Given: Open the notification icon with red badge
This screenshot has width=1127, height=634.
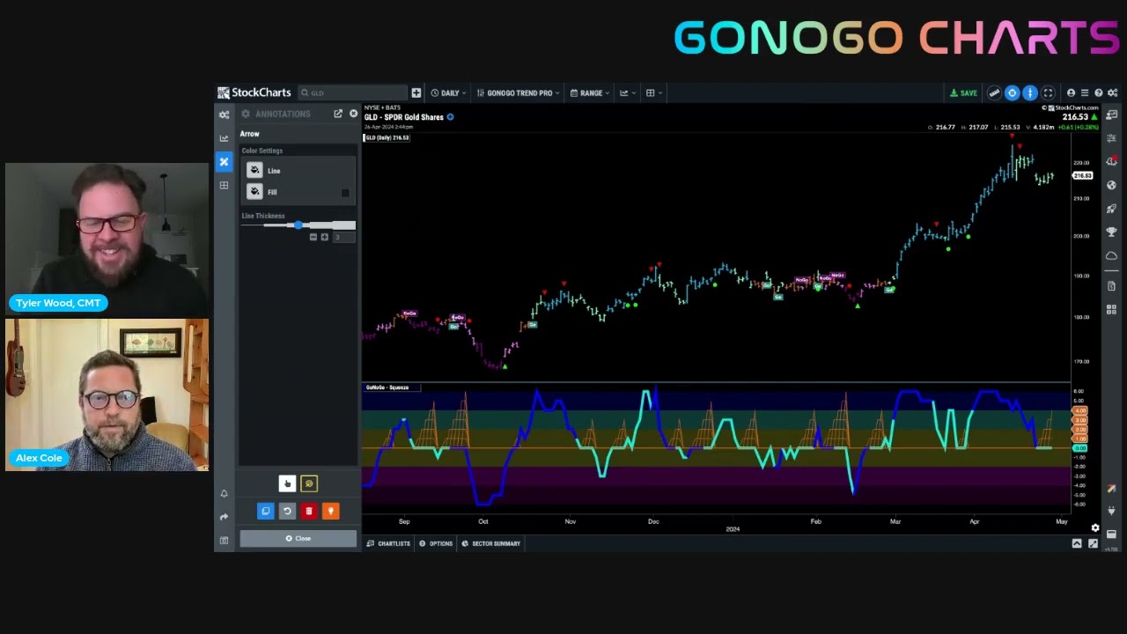Looking at the screenshot, I should [1111, 161].
